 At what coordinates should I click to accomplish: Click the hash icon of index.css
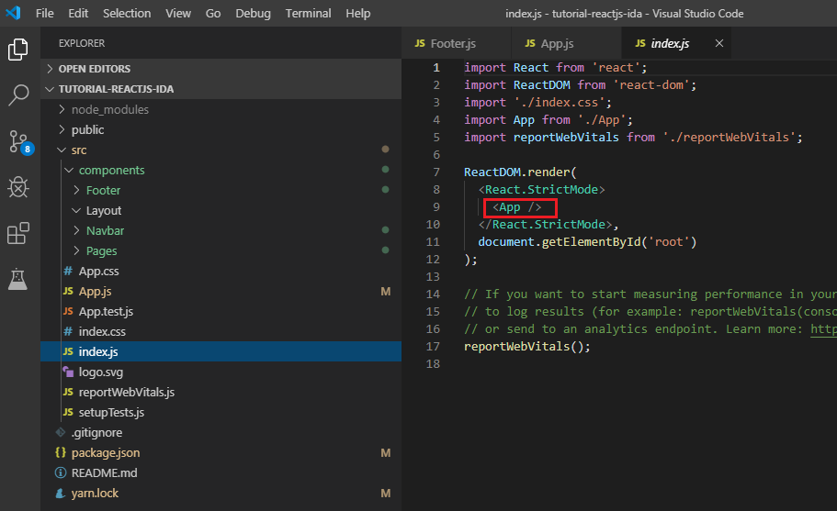tap(68, 331)
